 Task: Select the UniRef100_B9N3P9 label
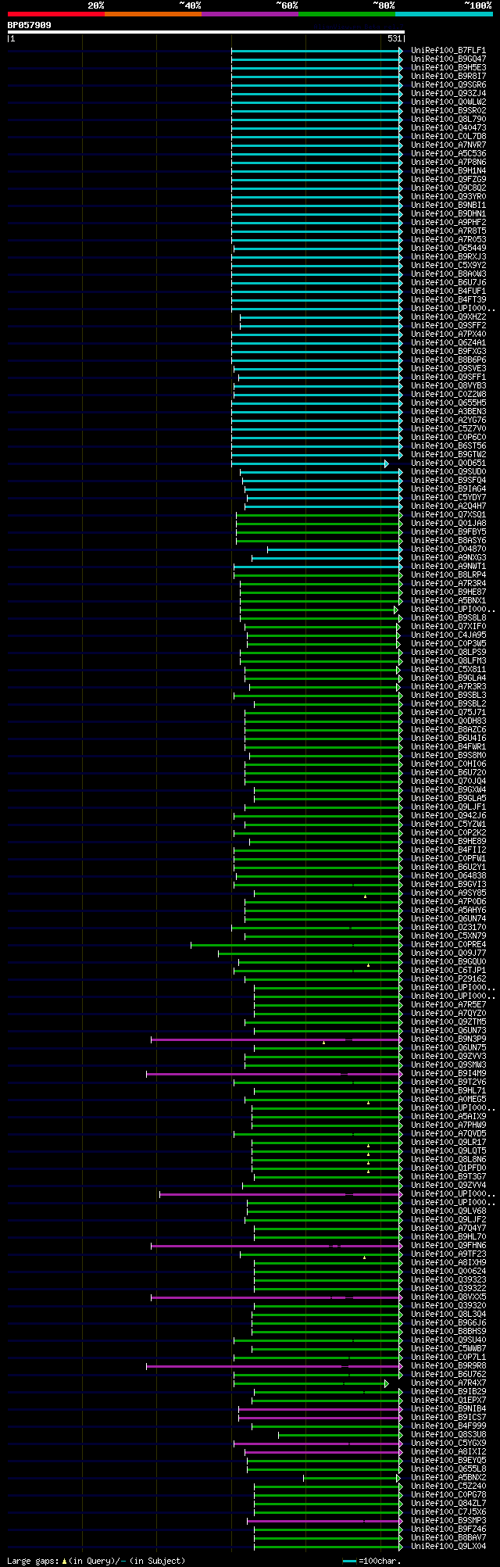(x=448, y=1039)
